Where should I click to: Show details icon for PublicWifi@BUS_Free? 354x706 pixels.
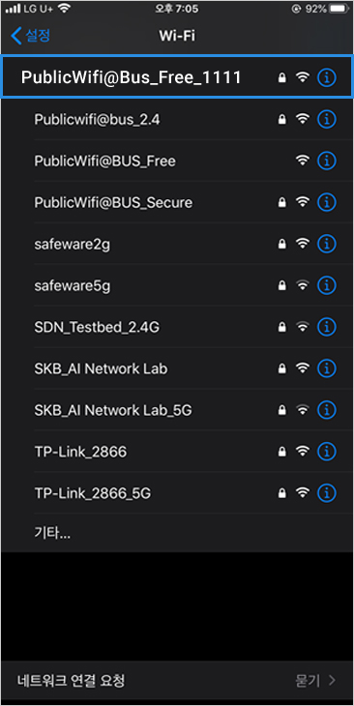(327, 161)
